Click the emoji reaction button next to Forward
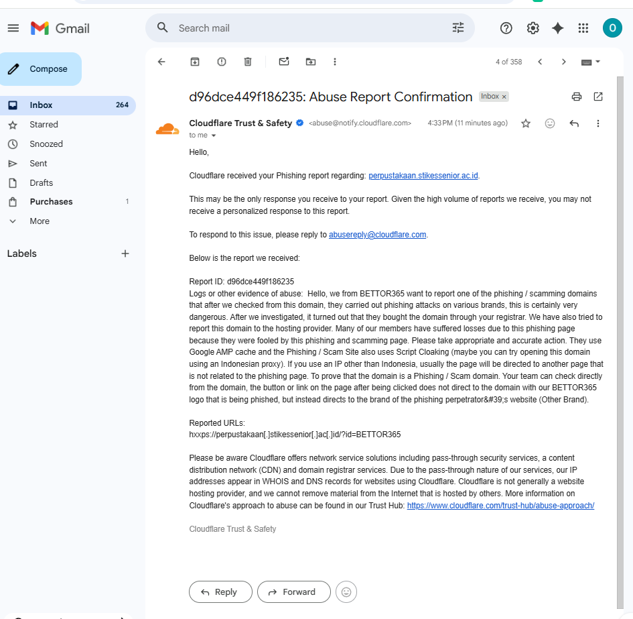The height and width of the screenshot is (619, 633). pyautogui.click(x=346, y=592)
